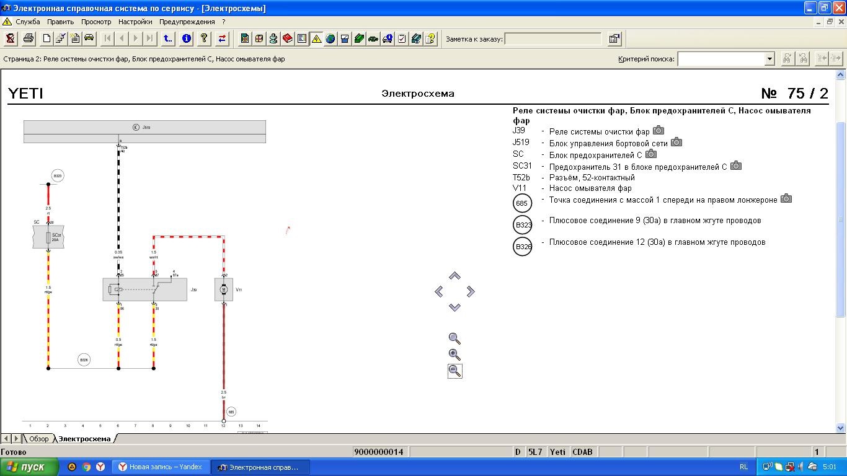Click the plain magnifier icon

pyautogui.click(x=455, y=338)
